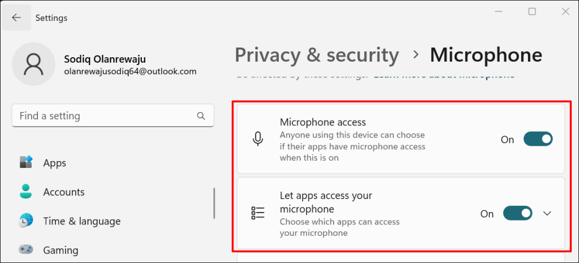This screenshot has height=263, width=579.
Task: Go to Privacy & security breadcrumb
Action: tap(317, 55)
